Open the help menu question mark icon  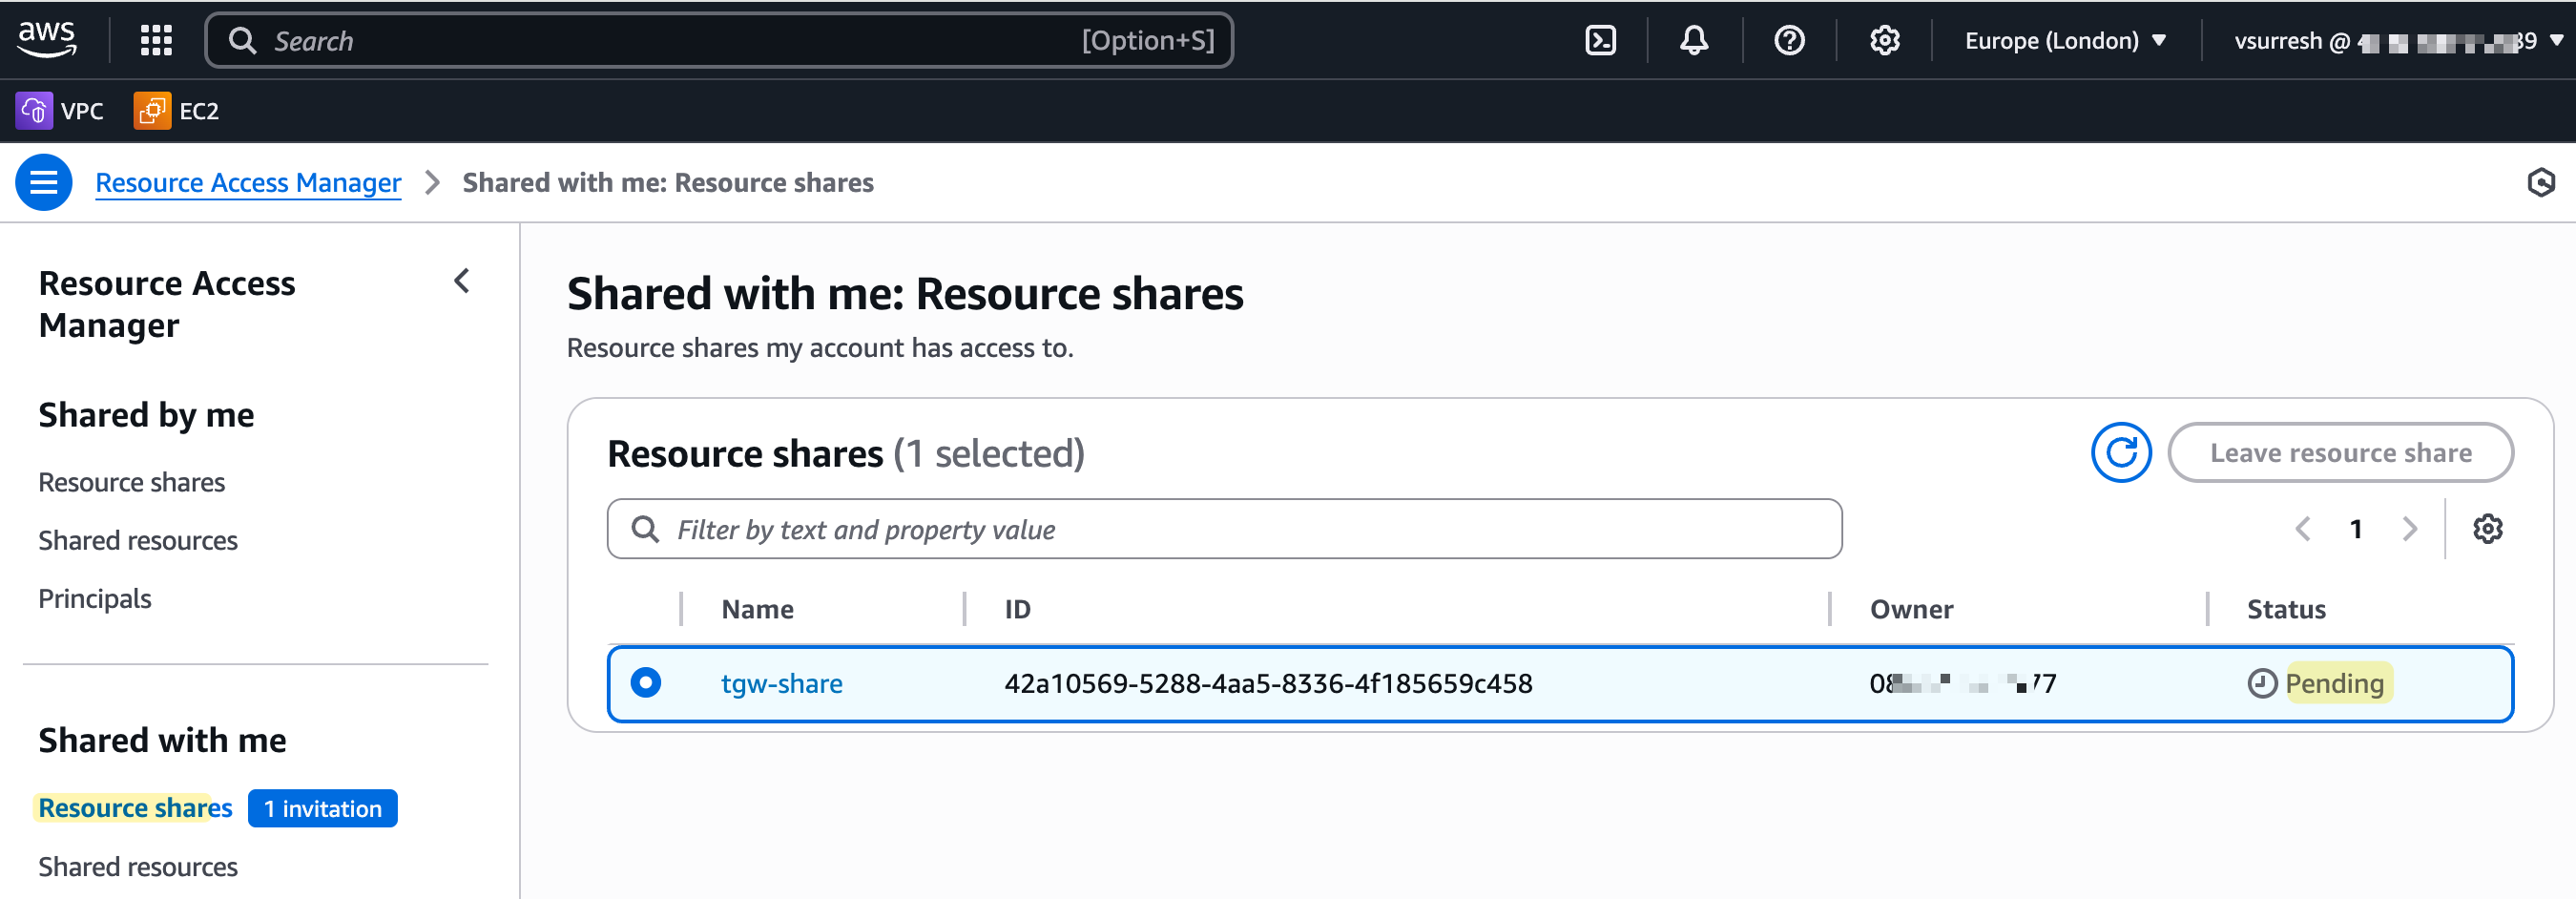(x=1789, y=40)
